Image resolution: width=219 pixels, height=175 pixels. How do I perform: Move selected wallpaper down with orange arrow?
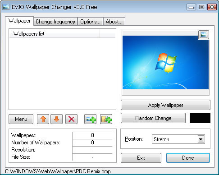pos(56,119)
